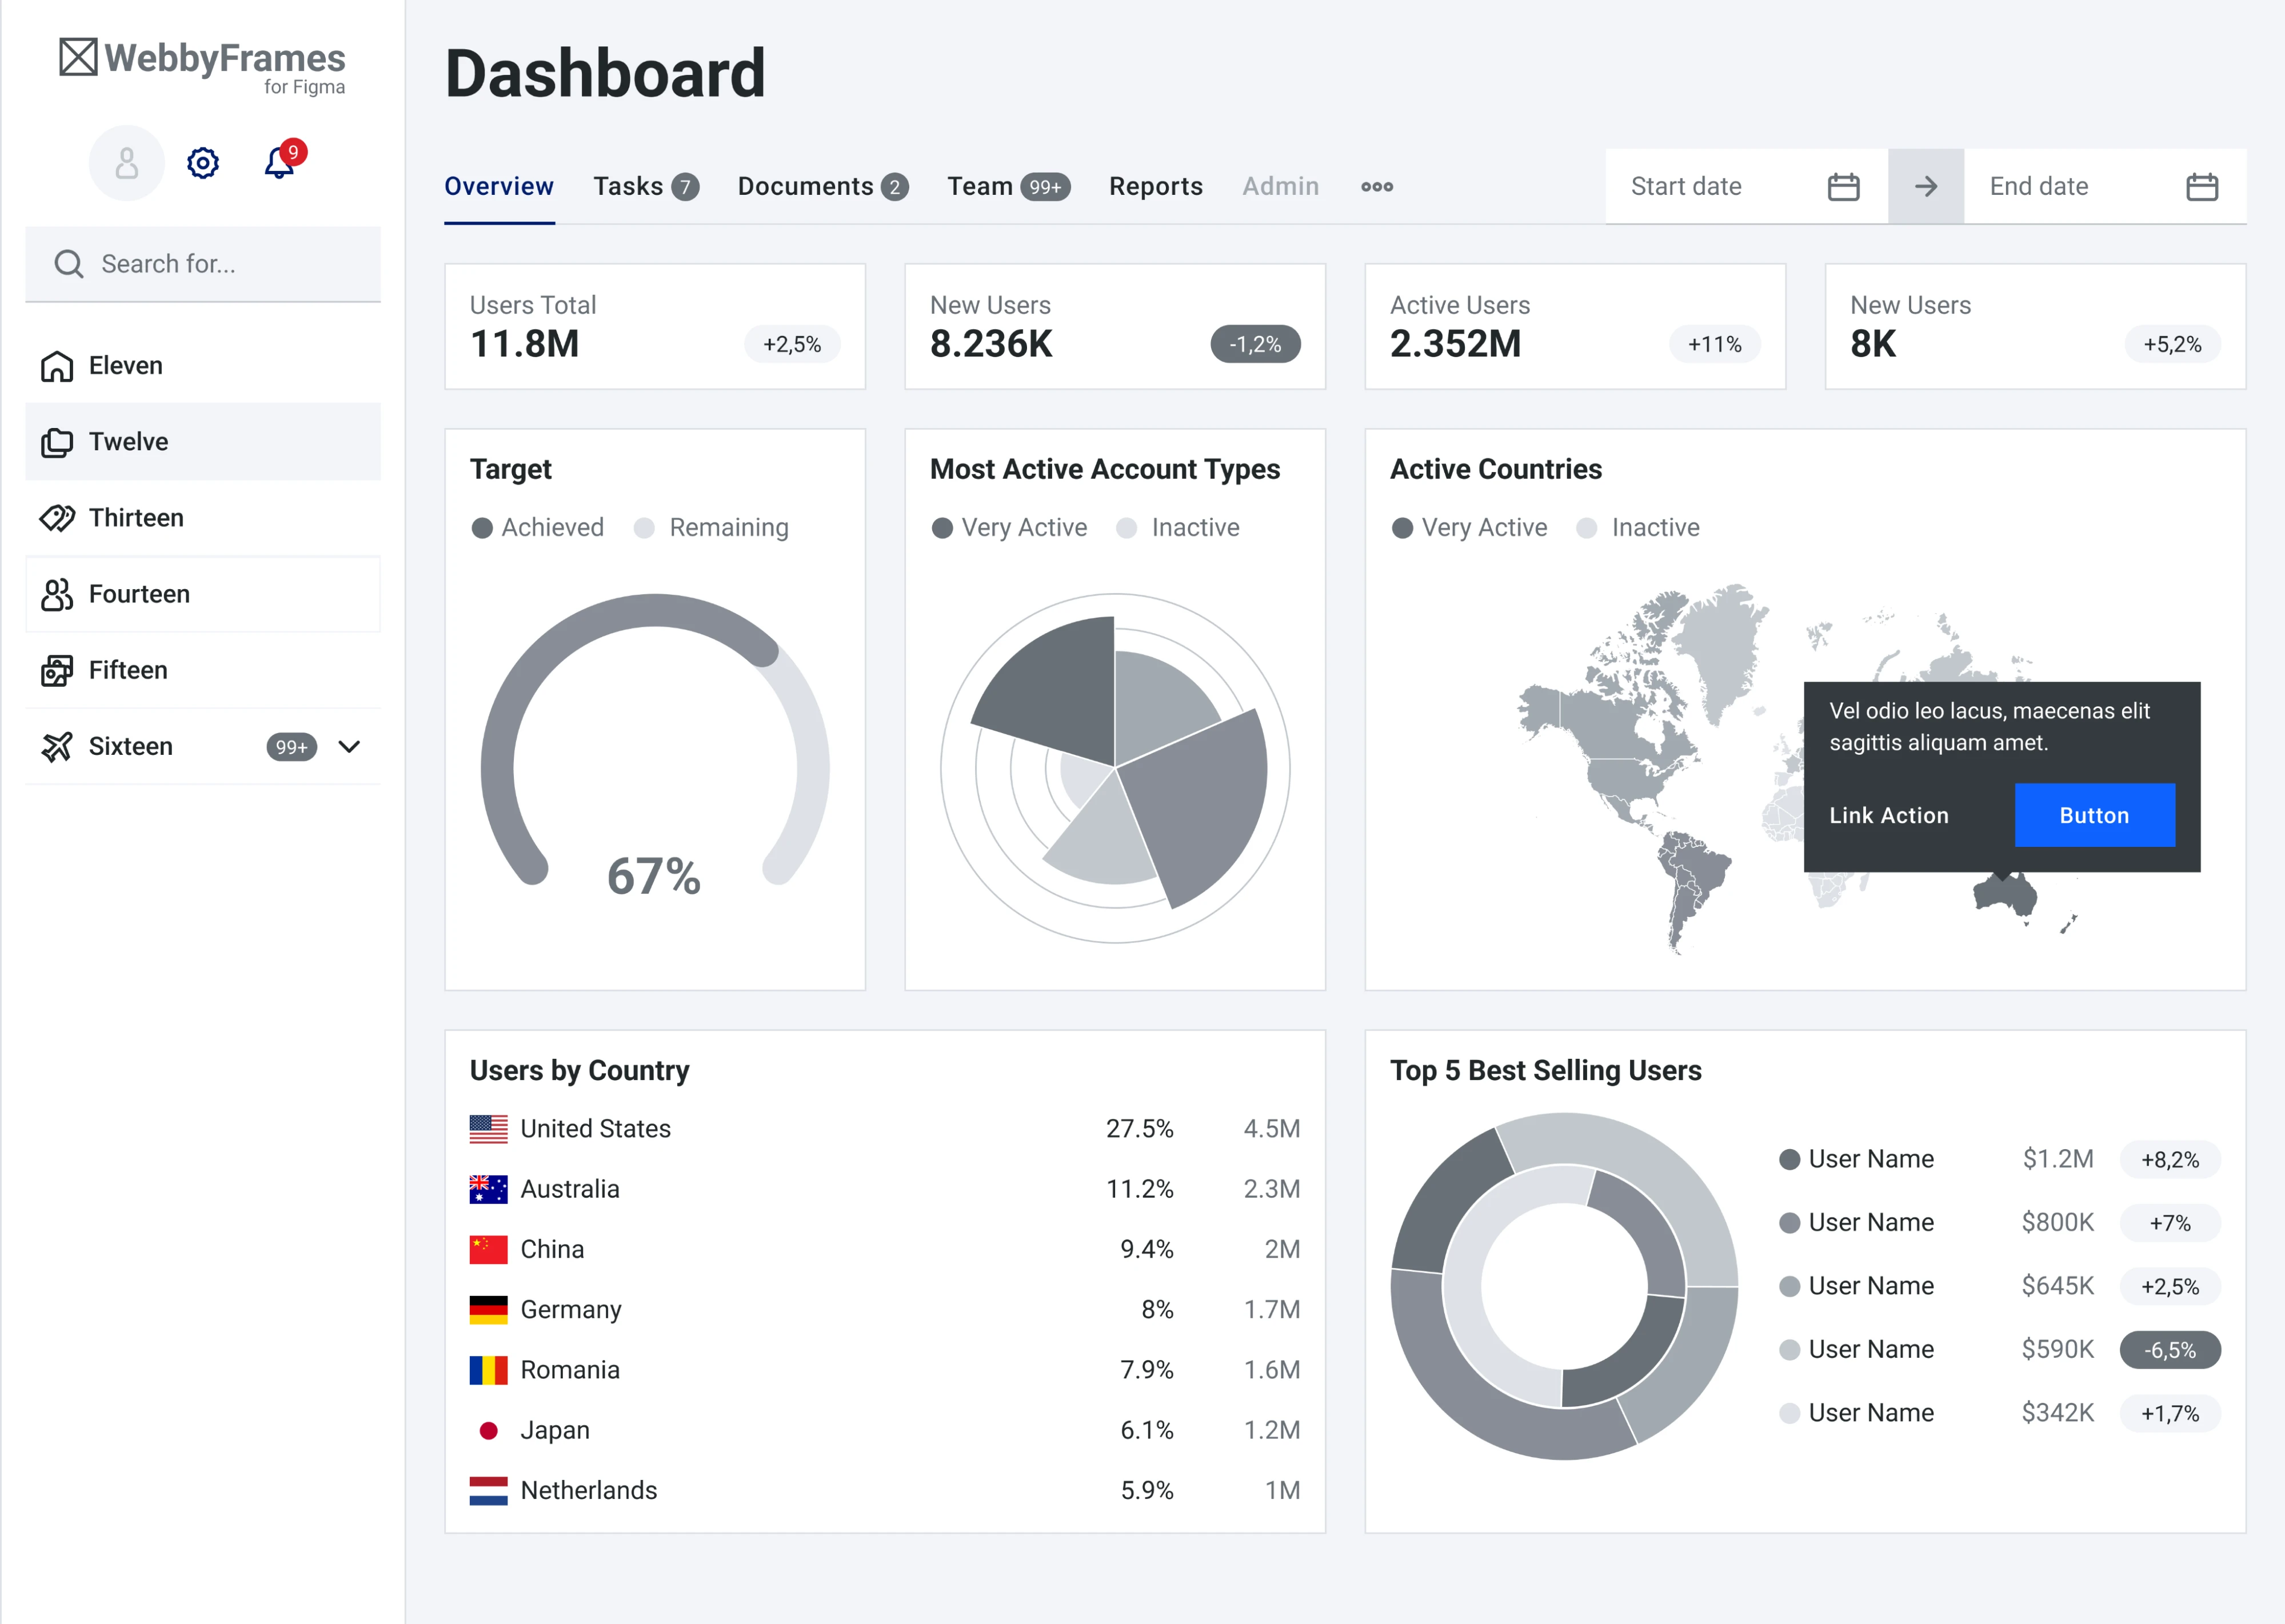Viewport: 2285px width, 1624px height.
Task: Open the Reports tab
Action: point(1155,186)
